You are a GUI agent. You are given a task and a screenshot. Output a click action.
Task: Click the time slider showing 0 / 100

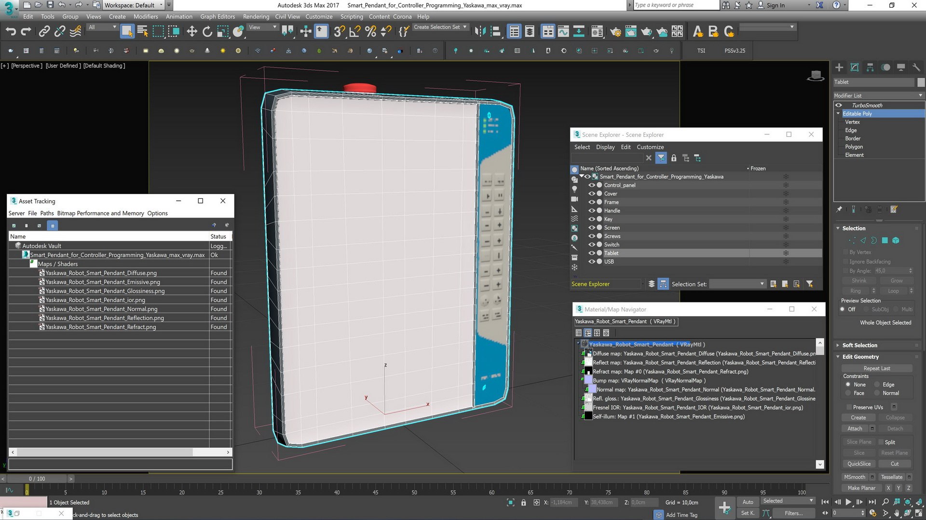tap(37, 479)
